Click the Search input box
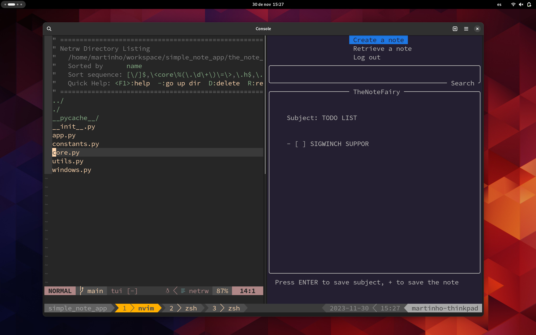This screenshot has width=536, height=335. [374, 74]
